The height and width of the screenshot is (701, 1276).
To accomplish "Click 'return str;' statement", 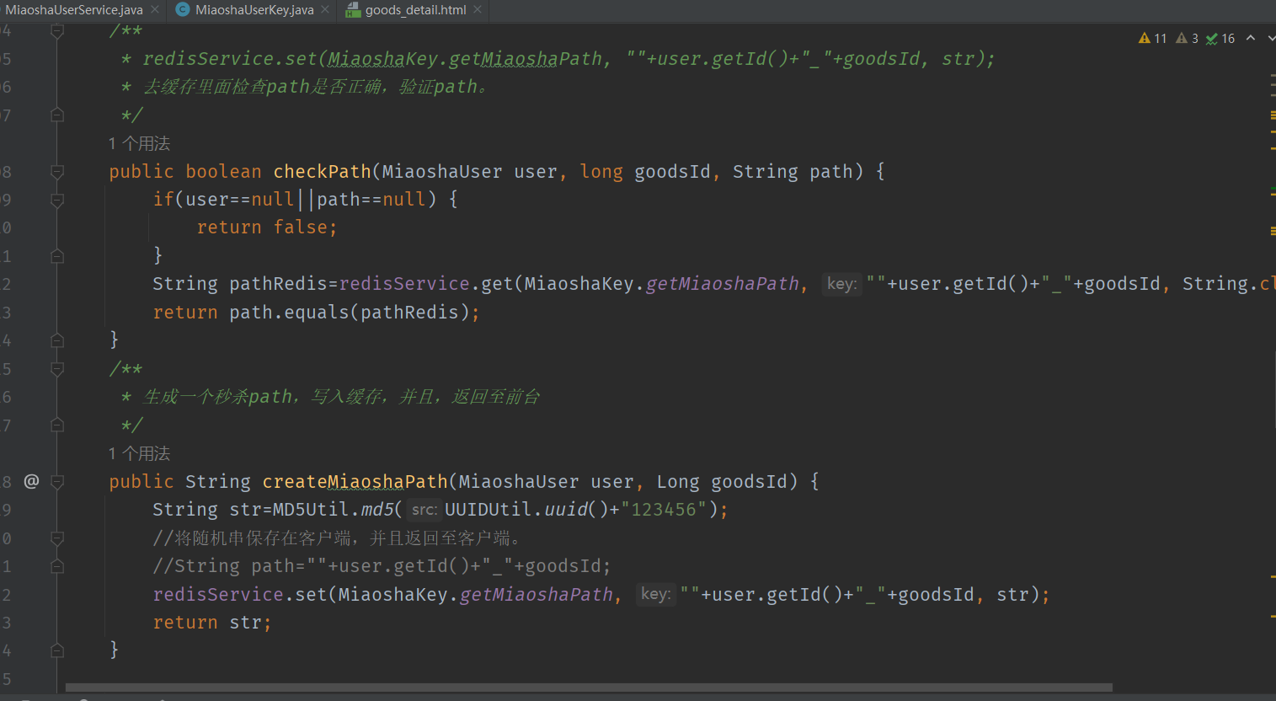I will 212,623.
